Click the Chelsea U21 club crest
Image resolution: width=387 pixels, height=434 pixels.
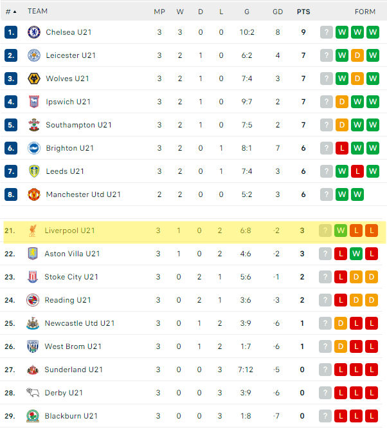34,32
